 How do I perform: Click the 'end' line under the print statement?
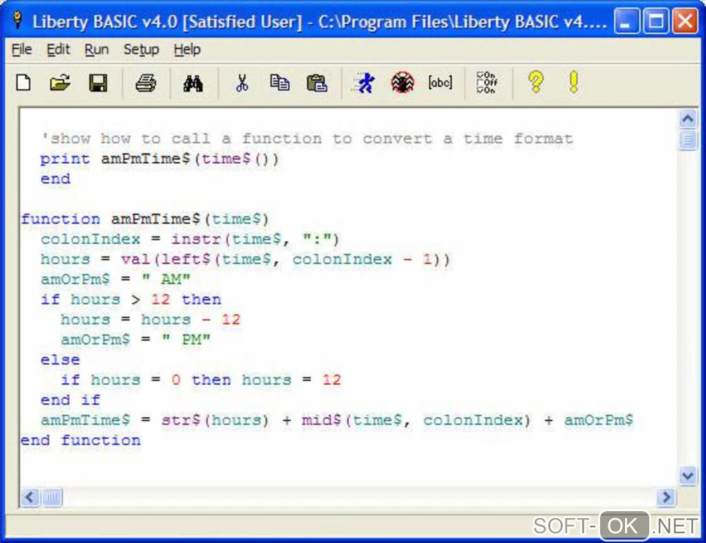(x=55, y=179)
